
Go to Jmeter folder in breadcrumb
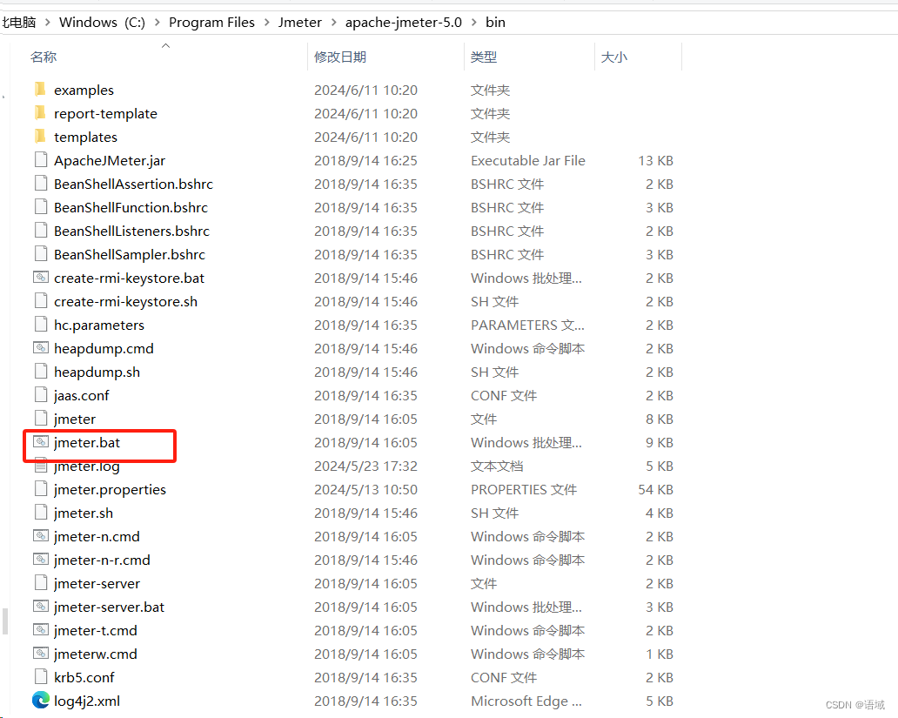pos(300,23)
